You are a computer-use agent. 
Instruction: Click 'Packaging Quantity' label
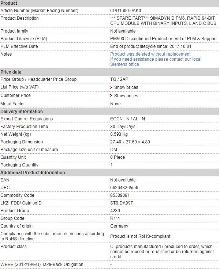coord(19,165)
